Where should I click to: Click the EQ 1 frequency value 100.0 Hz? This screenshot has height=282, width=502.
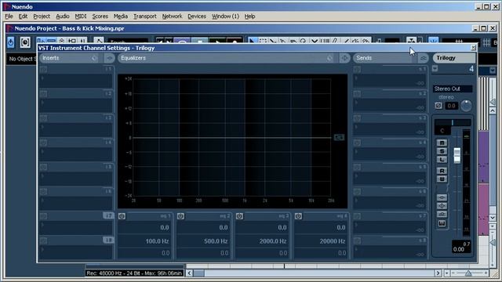click(157, 241)
